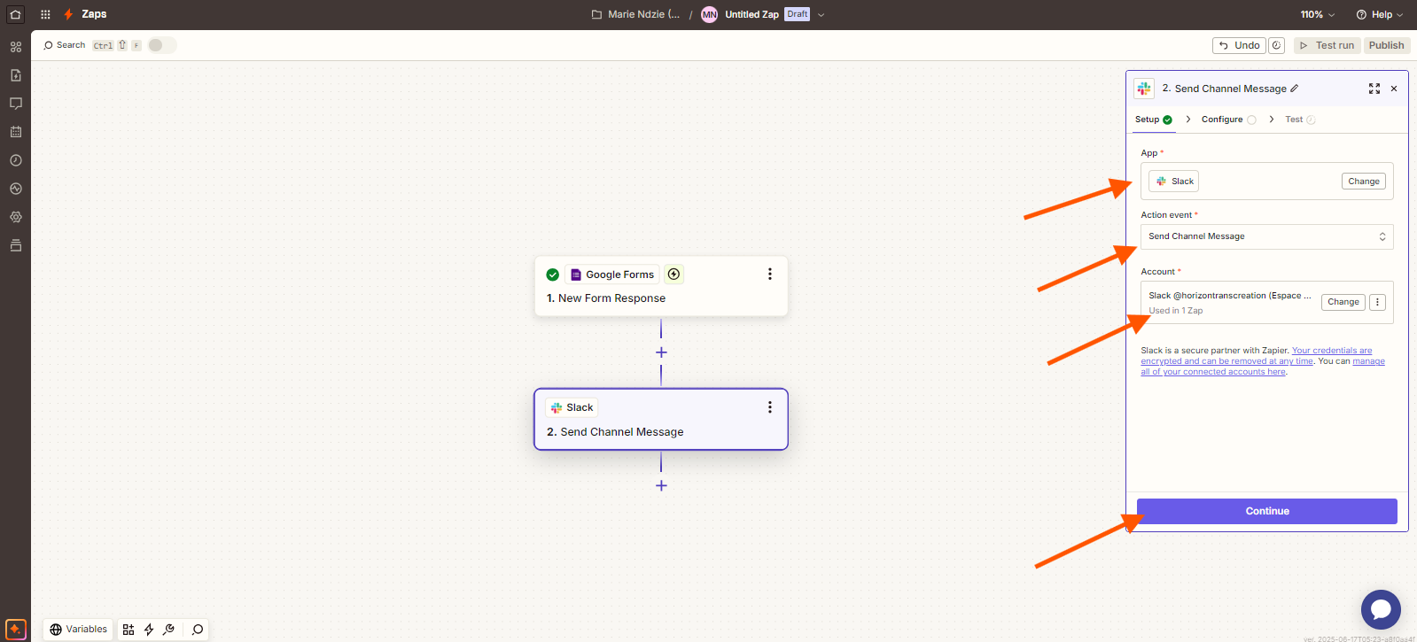The width and height of the screenshot is (1417, 642).
Task: Open manage all connected accounts link
Action: (1263, 367)
